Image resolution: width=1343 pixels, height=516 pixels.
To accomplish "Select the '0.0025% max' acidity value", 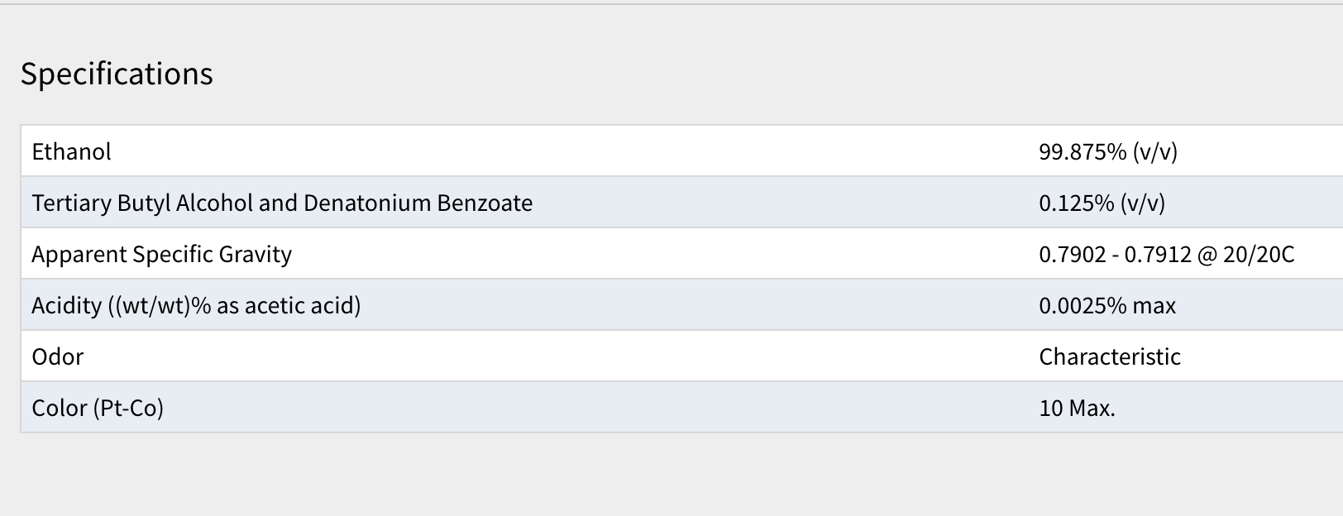I will click(1107, 305).
